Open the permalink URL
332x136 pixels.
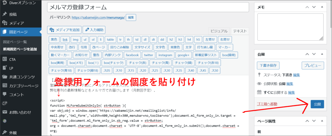pos(99,18)
